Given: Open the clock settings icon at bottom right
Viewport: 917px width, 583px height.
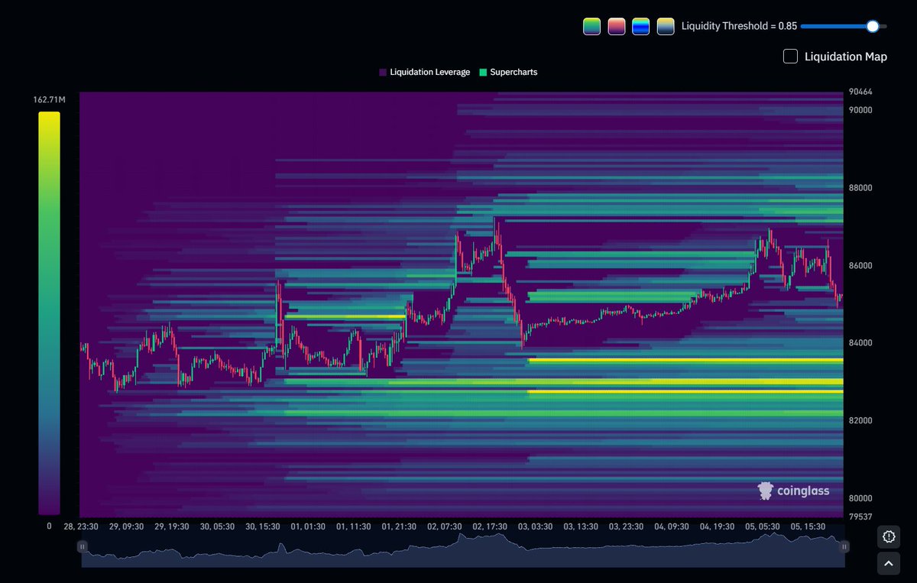Looking at the screenshot, I should 889,537.
